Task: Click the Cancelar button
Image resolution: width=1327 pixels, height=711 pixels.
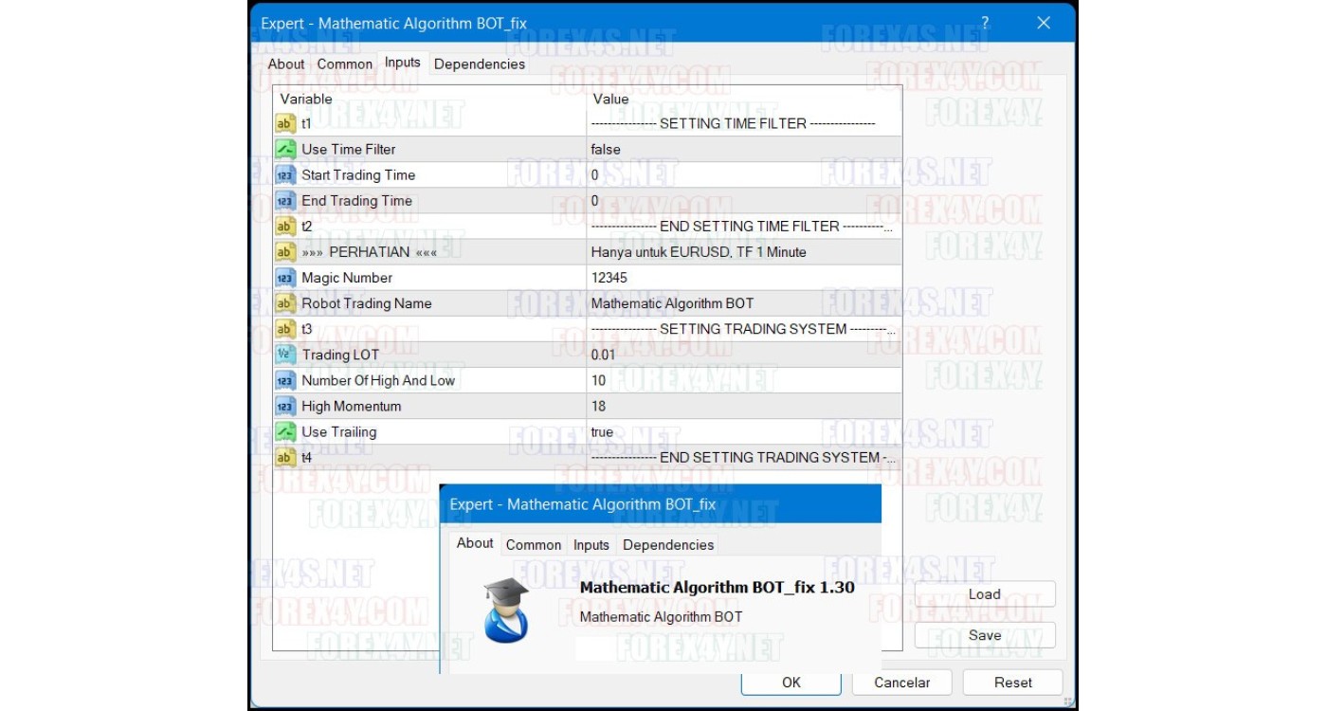Action: (902, 683)
